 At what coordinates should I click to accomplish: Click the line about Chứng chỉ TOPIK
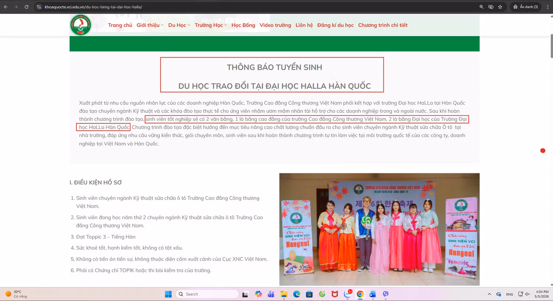pos(144,270)
